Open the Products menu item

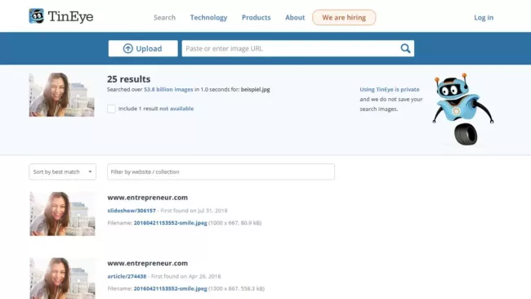click(x=256, y=18)
